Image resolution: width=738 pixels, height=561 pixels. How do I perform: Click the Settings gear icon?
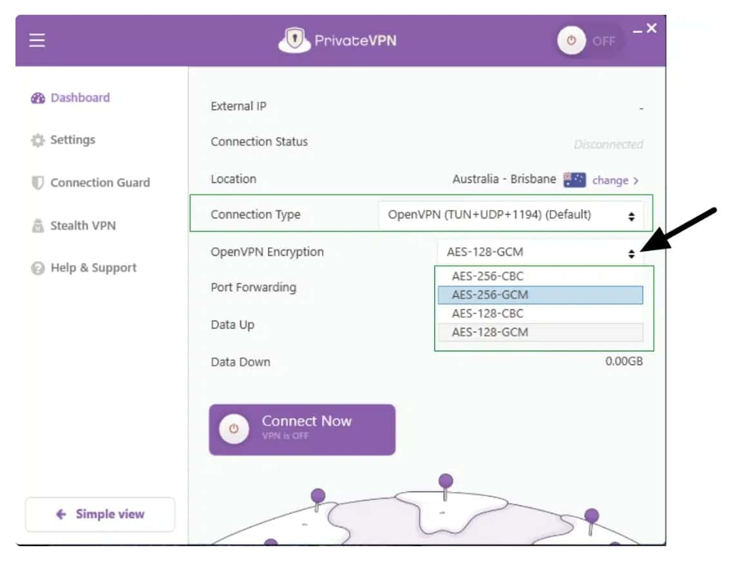37,140
